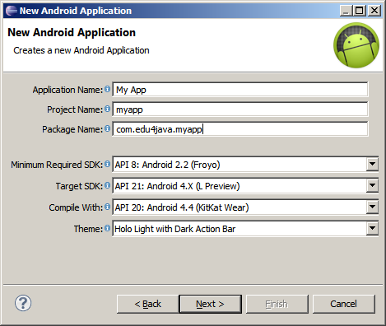Click the Creates a new Android Application text
This screenshot has width=386, height=326.
81,50
